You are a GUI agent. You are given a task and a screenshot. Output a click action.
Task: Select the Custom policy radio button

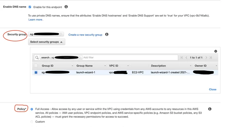(32, 122)
